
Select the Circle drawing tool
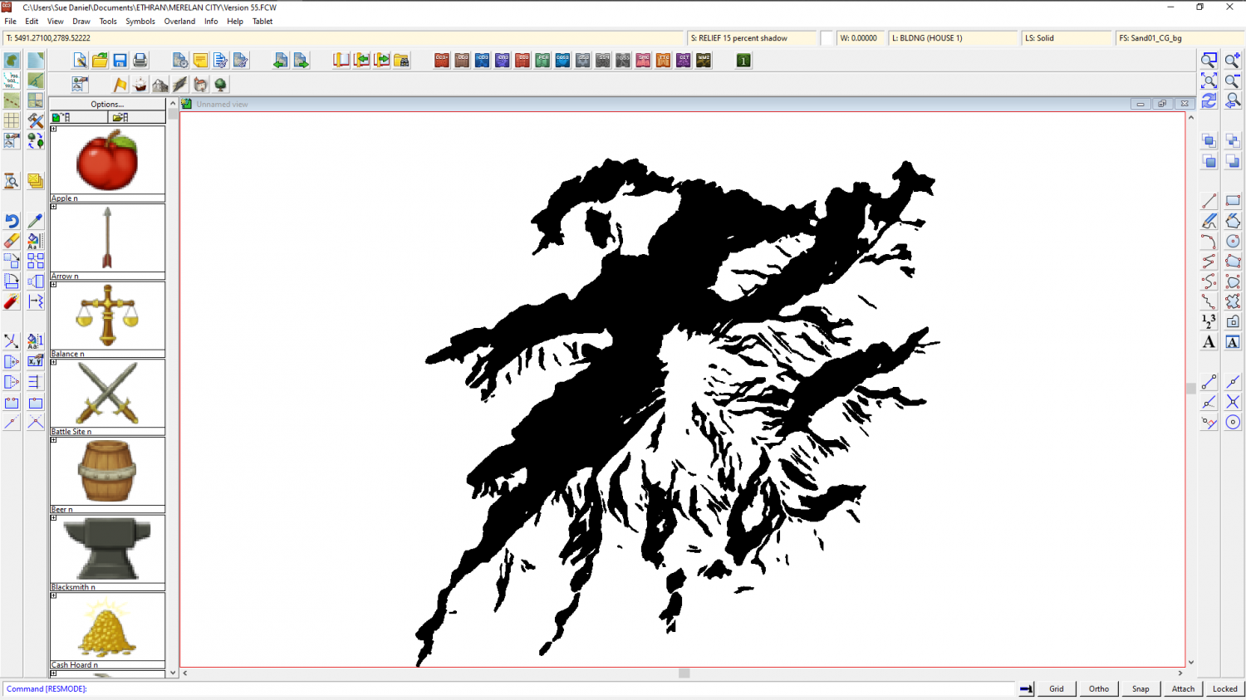(x=1233, y=241)
